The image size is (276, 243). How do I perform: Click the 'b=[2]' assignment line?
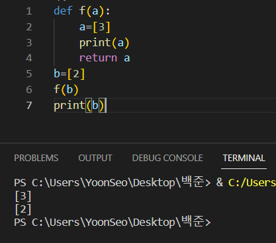(x=69, y=74)
